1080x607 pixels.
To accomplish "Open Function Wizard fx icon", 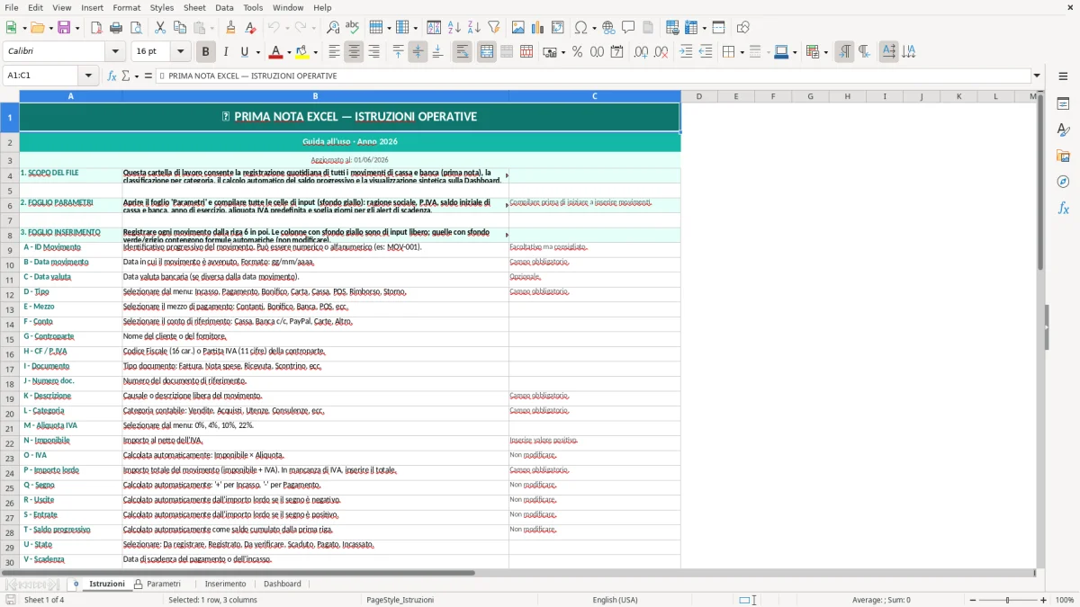I will 112,76.
